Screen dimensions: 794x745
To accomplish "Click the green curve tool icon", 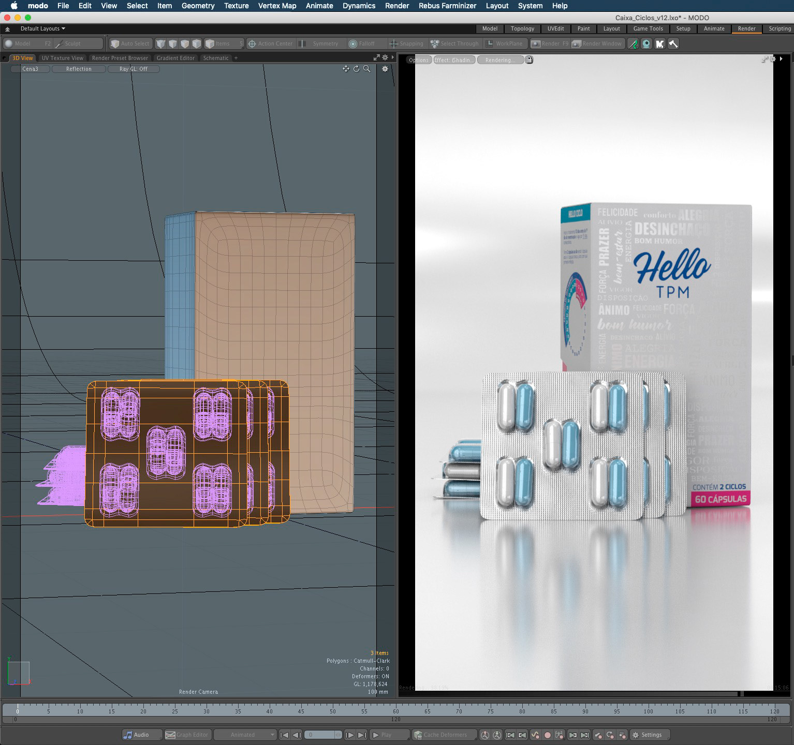I will (x=633, y=44).
